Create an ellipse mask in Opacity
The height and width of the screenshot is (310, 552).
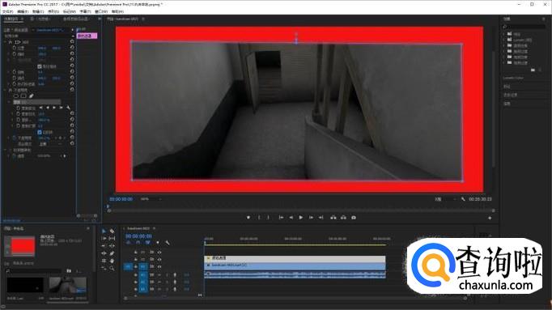(16, 96)
